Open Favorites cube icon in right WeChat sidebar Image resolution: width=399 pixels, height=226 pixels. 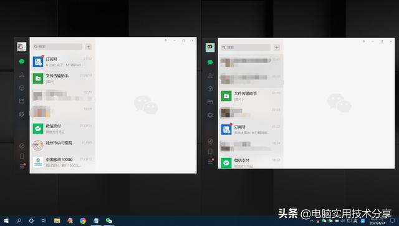coord(210,89)
